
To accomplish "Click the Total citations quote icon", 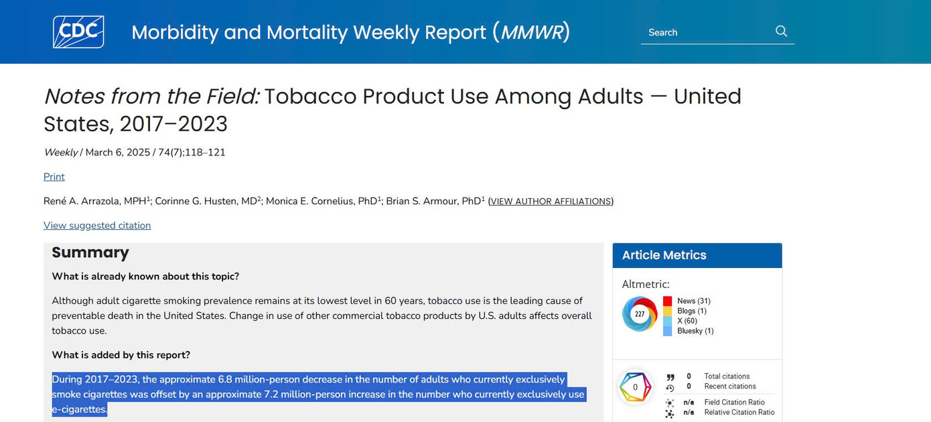I will pyautogui.click(x=670, y=377).
